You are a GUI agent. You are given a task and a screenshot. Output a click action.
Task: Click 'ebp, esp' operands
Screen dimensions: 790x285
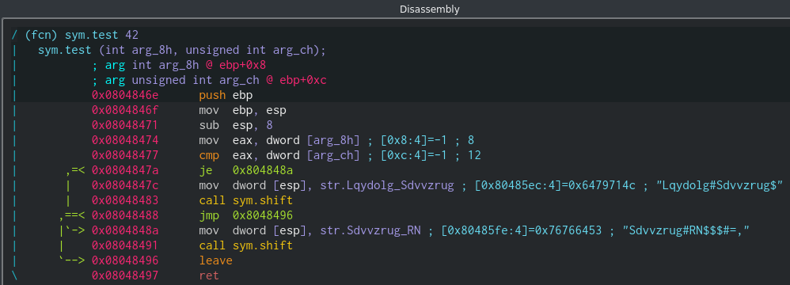coord(260,110)
